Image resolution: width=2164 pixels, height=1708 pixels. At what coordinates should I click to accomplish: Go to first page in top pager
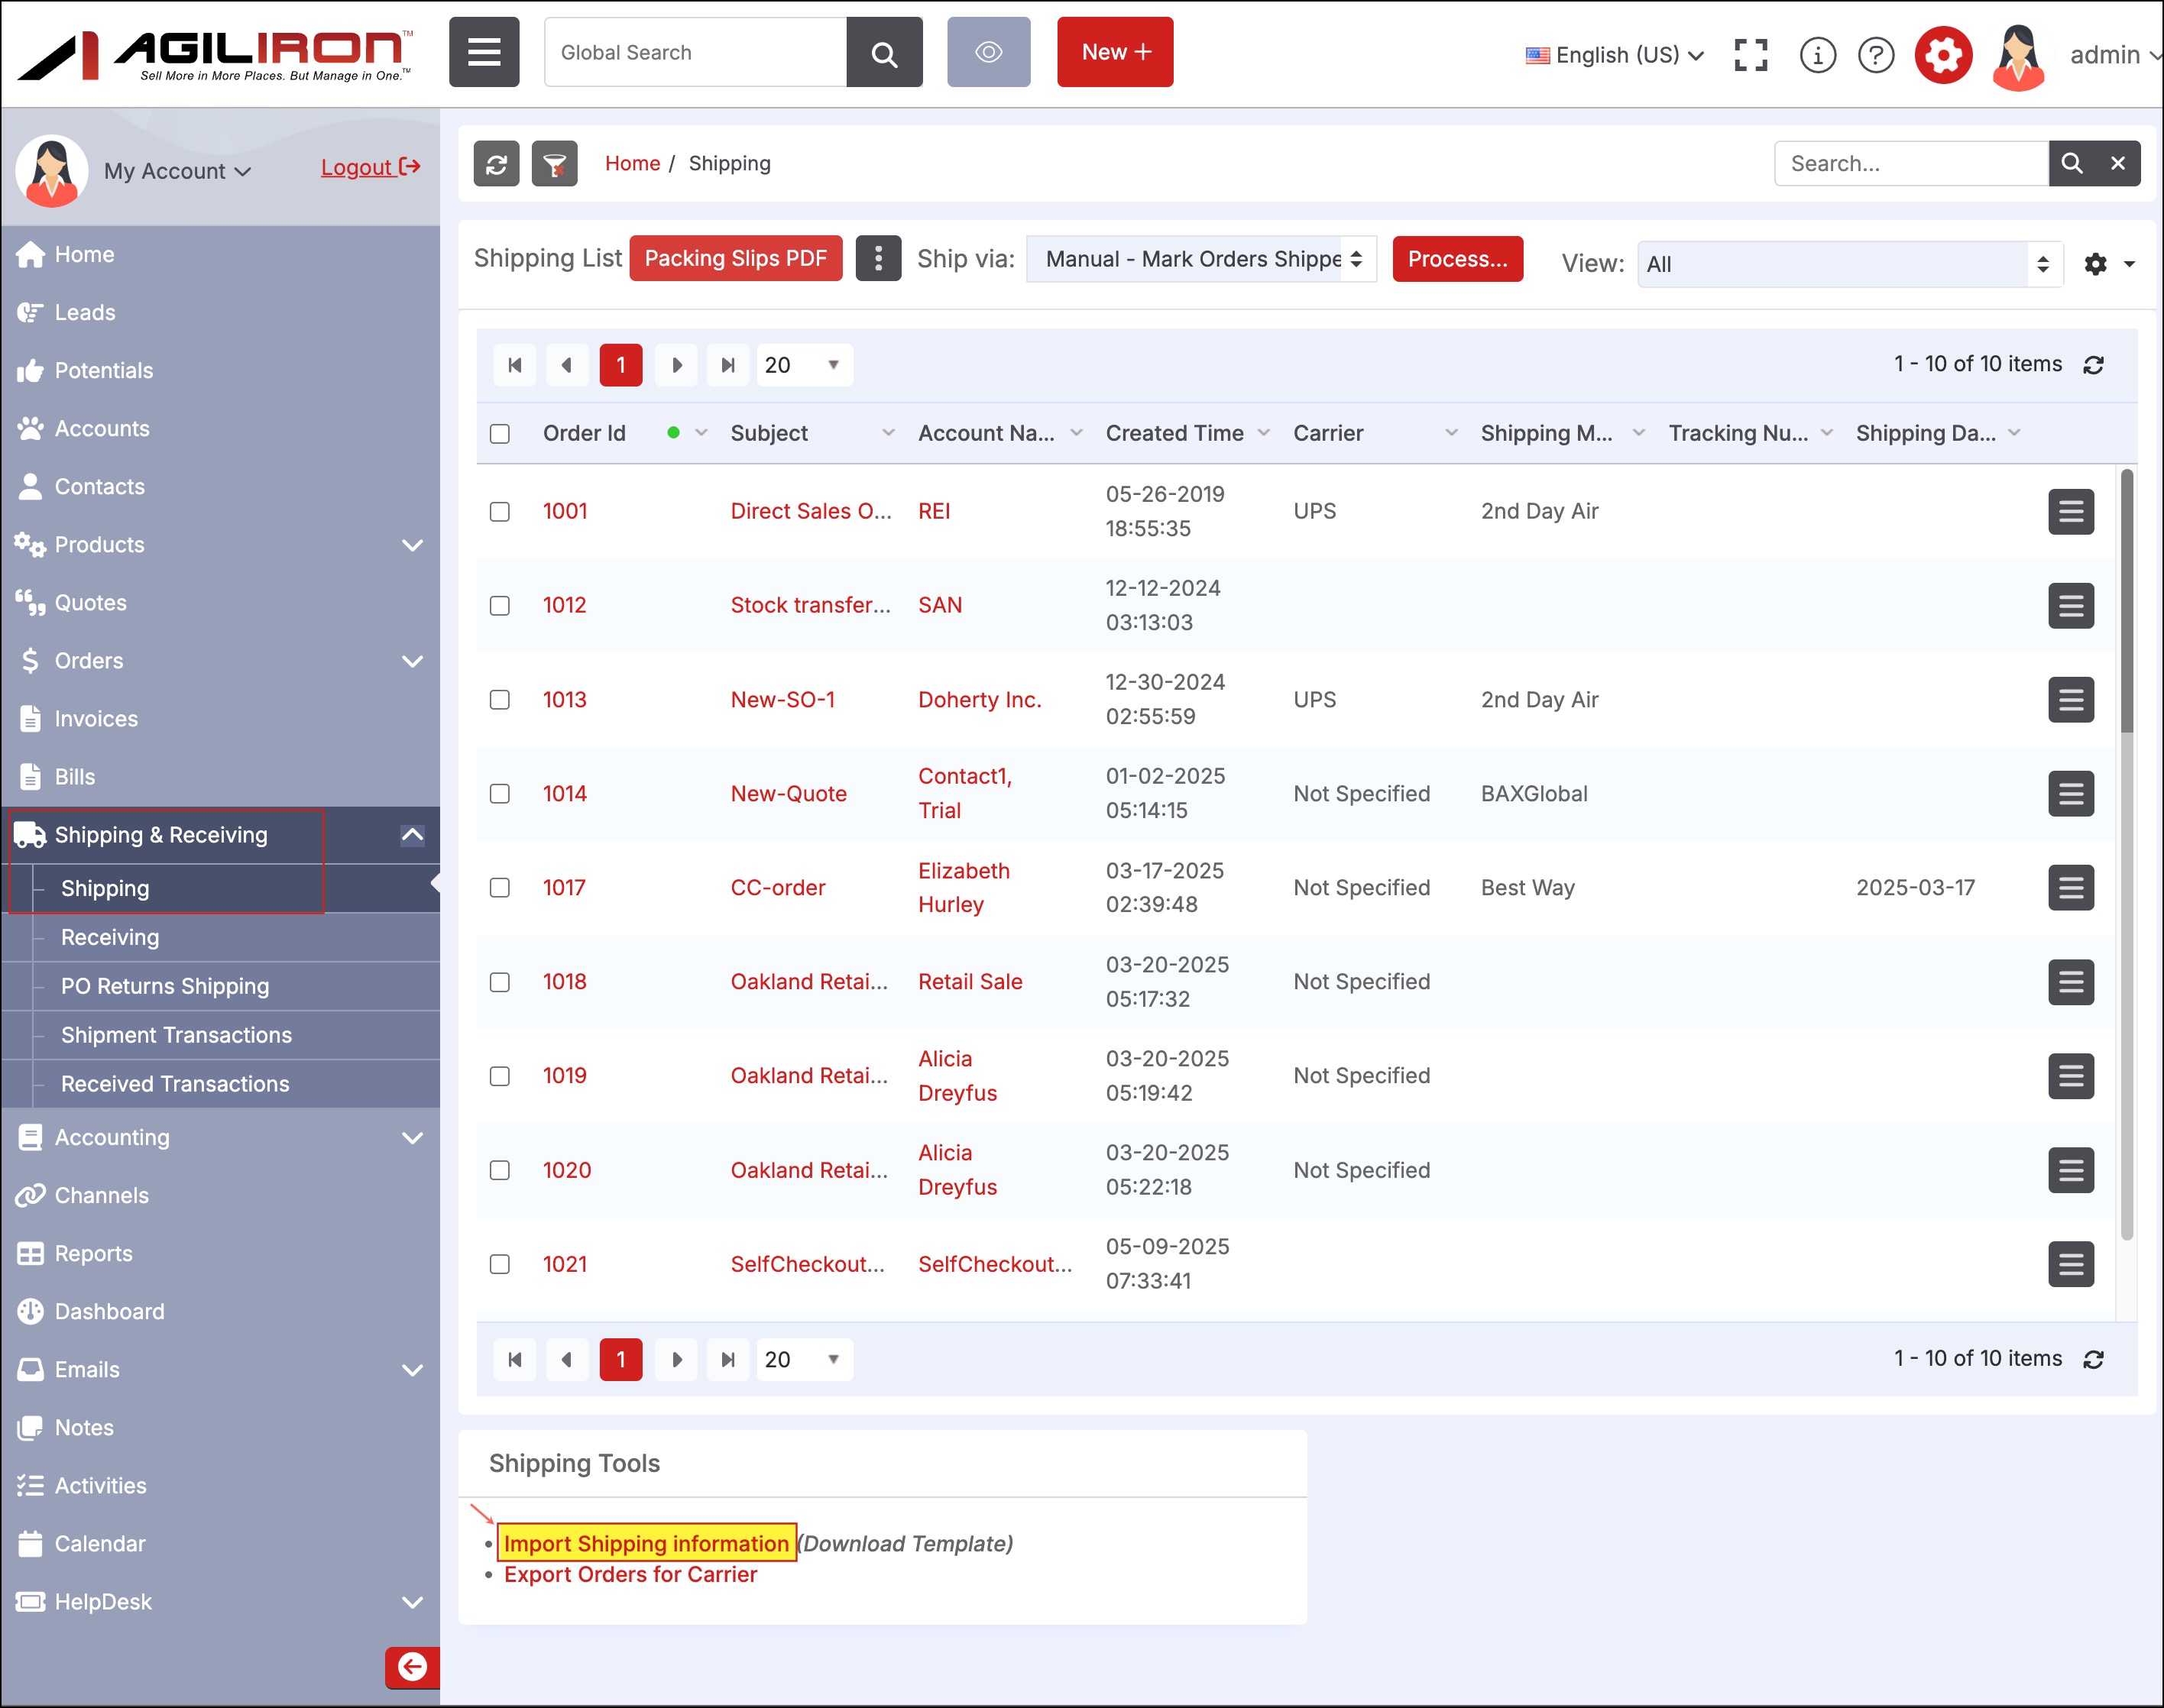[x=514, y=365]
